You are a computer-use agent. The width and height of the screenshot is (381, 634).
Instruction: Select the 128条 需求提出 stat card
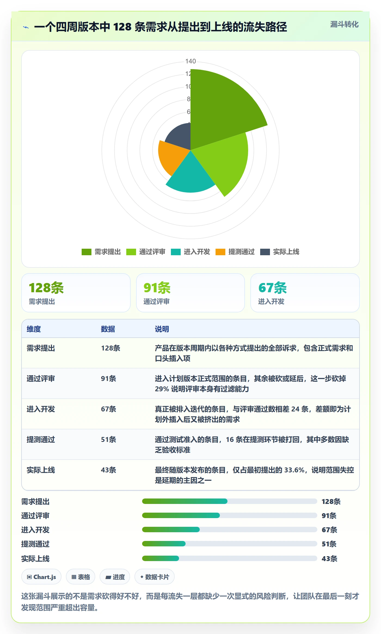[x=76, y=293]
